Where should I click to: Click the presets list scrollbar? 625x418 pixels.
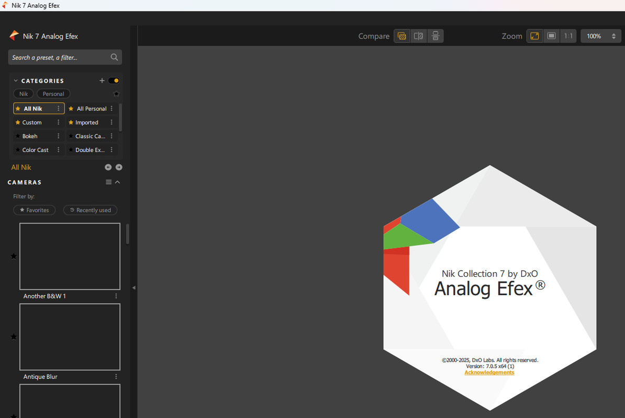128,234
